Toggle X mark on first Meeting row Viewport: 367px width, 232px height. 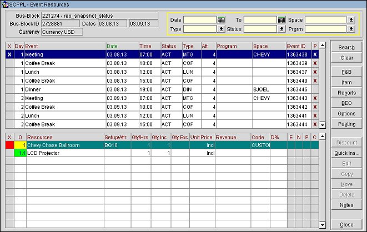tap(9, 55)
